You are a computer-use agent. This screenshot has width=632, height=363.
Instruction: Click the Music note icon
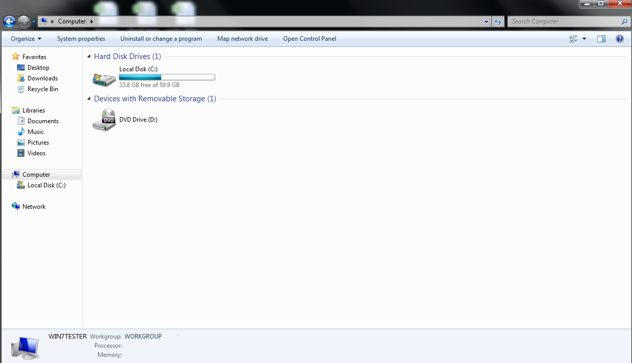pos(21,132)
